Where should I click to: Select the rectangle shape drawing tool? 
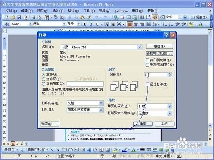[64, 150]
